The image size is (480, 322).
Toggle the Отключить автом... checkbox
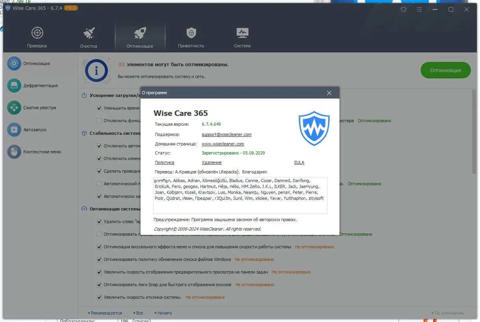point(99,146)
